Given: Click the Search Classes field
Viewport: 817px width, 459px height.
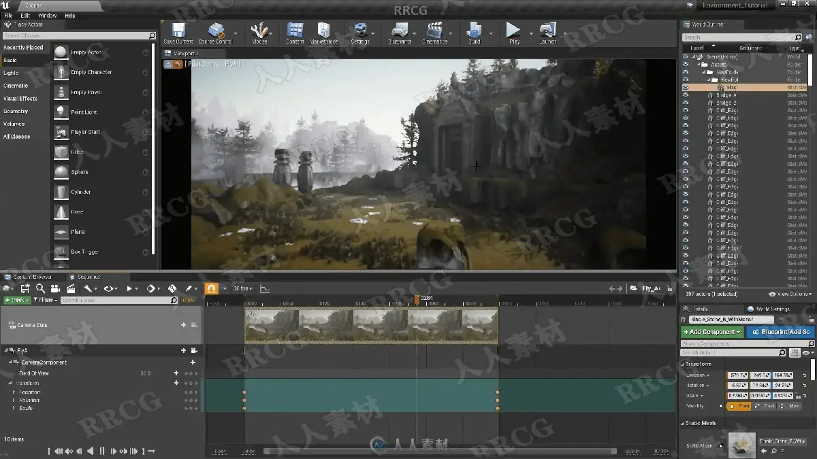Looking at the screenshot, I should tap(79, 35).
